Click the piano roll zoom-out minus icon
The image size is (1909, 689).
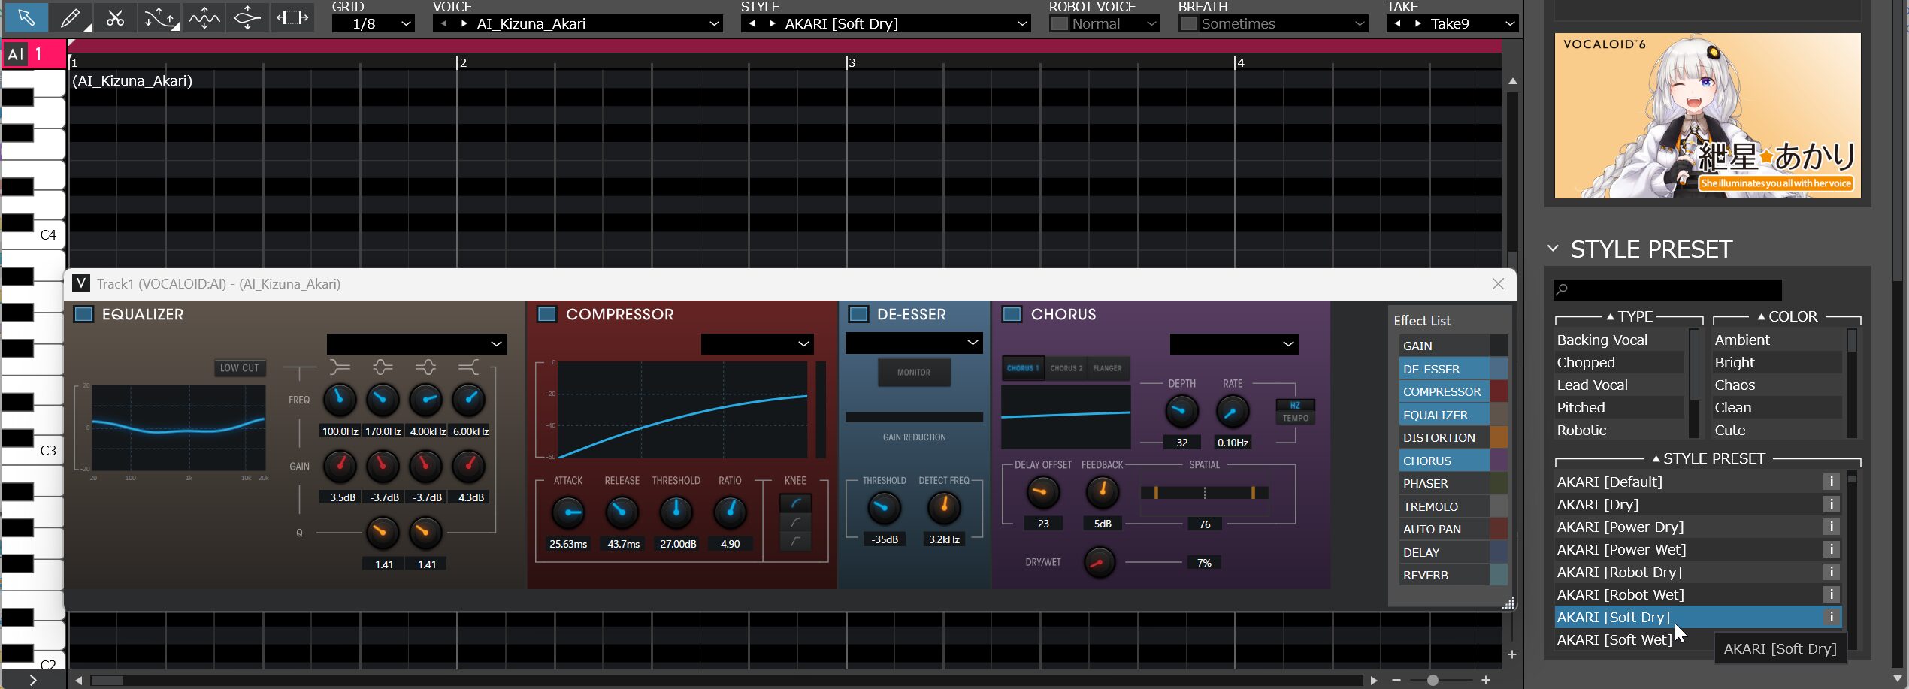click(x=1396, y=680)
